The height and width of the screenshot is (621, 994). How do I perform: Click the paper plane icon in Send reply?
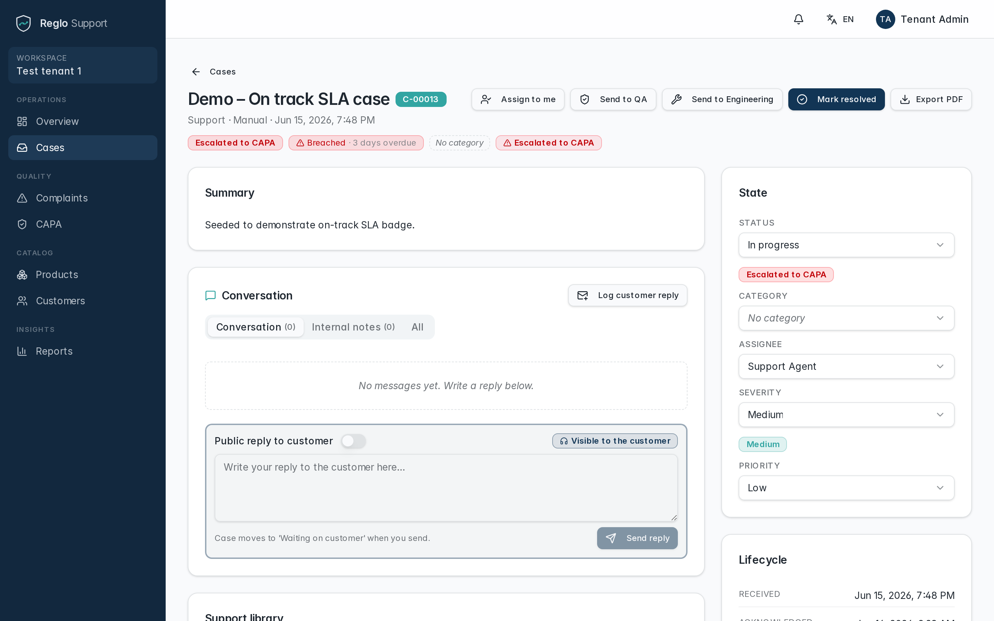pos(611,538)
